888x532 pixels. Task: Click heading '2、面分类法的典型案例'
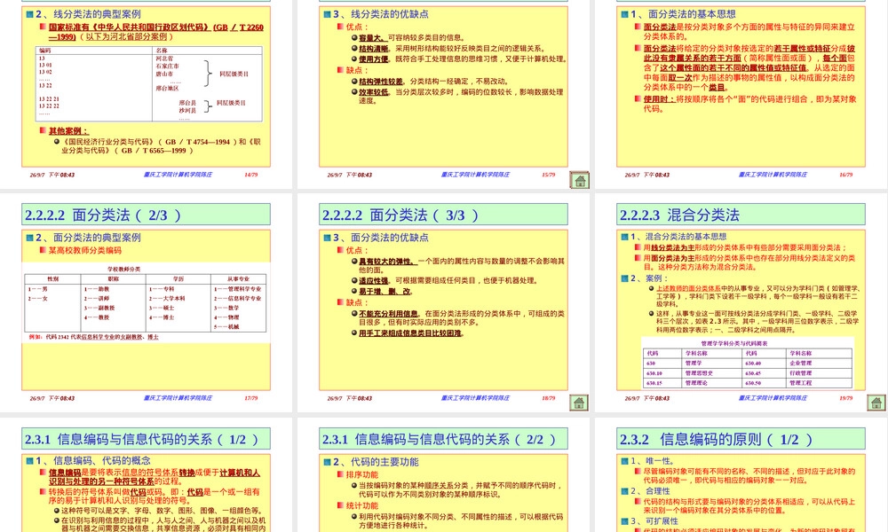coord(88,238)
